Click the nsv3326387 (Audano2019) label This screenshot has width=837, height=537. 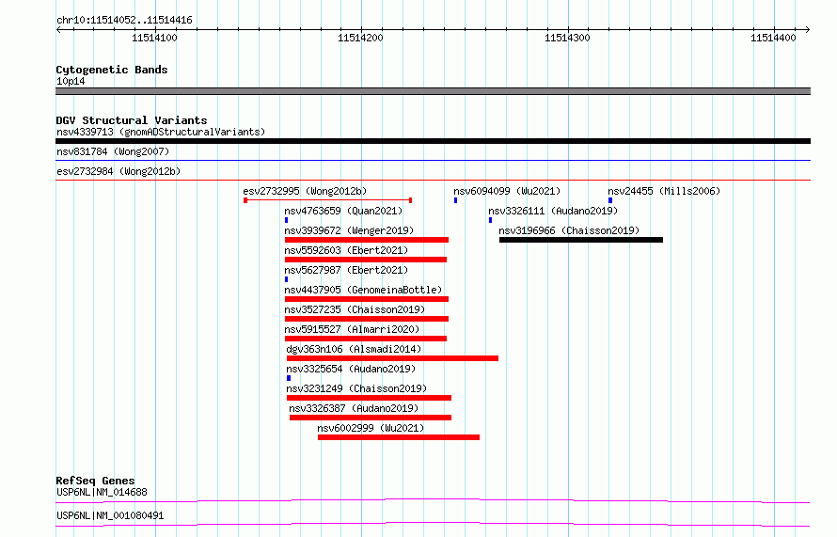coord(354,408)
